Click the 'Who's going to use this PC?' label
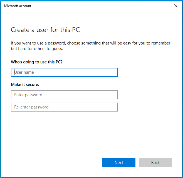Screen dimensions: 183x178 click(37, 62)
